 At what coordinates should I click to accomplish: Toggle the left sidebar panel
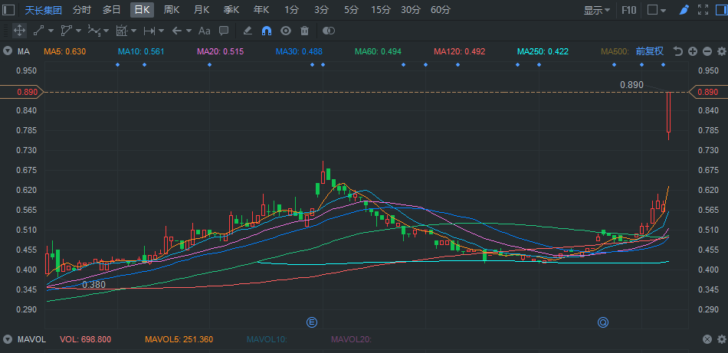(x=9, y=10)
